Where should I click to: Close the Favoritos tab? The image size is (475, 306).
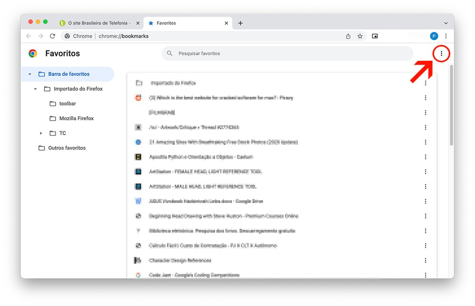click(227, 23)
